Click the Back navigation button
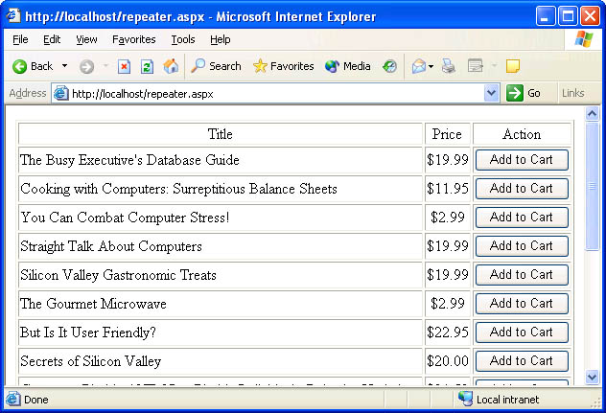Screen dimensions: 606x413 point(32,66)
